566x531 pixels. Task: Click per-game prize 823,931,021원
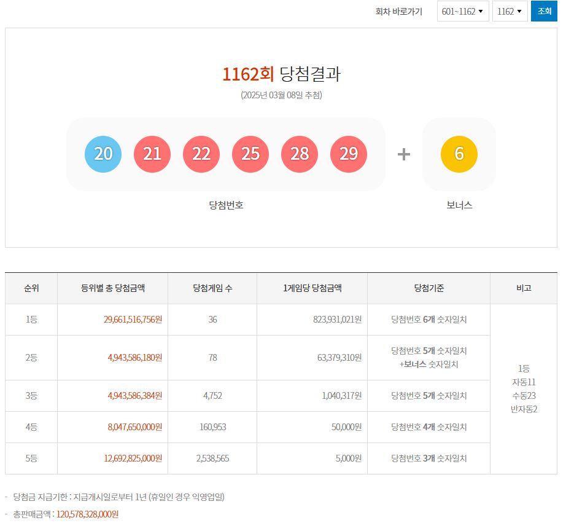(x=337, y=320)
